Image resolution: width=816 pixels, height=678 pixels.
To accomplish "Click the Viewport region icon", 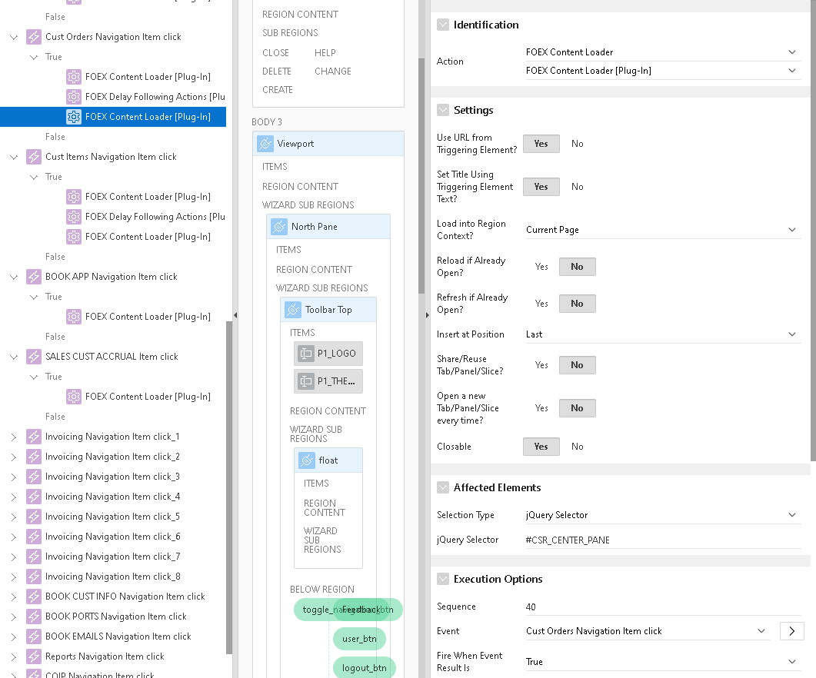I will [265, 144].
